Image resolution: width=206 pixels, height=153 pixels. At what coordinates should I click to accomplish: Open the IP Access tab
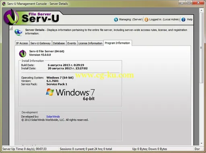(x=22, y=43)
